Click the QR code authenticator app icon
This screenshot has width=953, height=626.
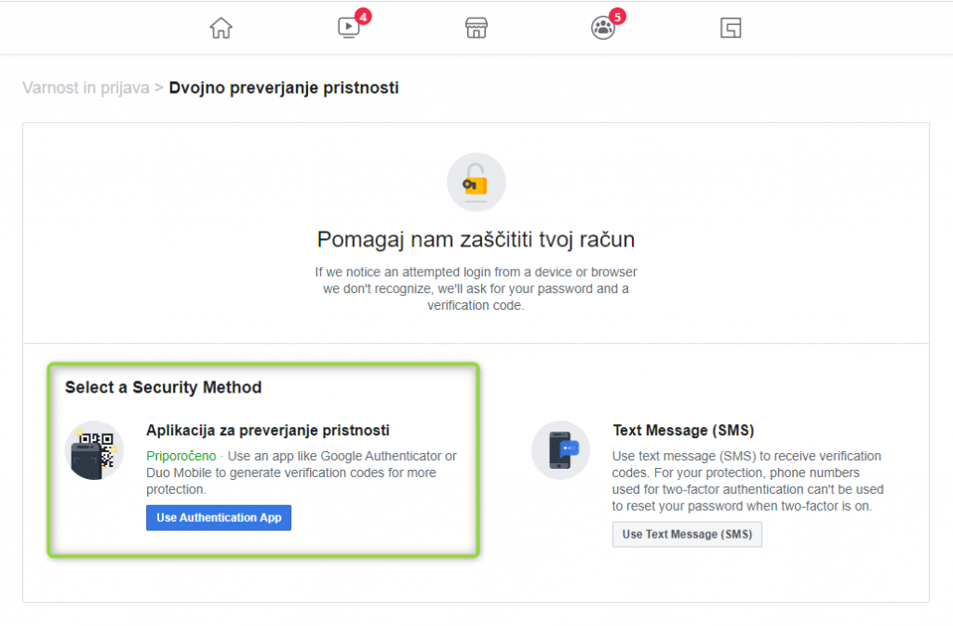[95, 450]
